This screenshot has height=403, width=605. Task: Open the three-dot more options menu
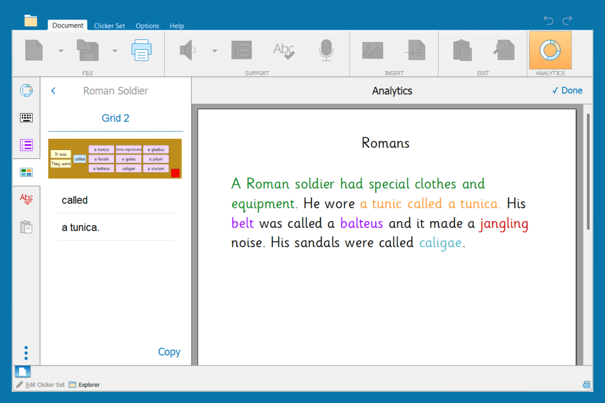pos(26,353)
